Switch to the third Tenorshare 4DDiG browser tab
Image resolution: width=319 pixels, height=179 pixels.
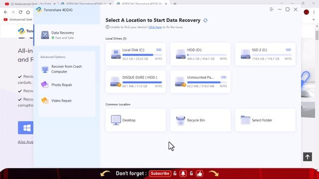tap(142, 3)
